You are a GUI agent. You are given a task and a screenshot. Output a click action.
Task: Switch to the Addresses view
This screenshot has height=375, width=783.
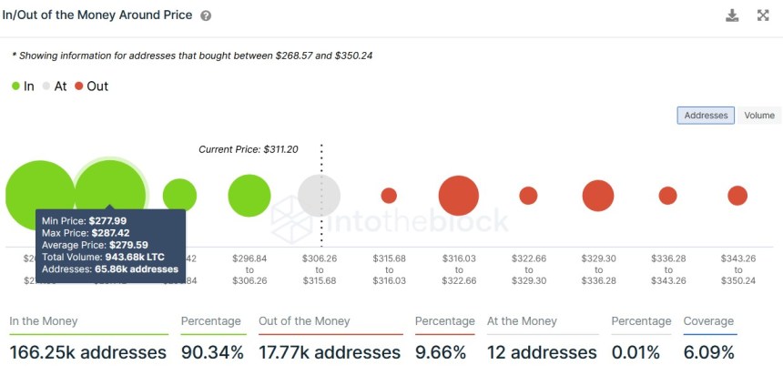click(x=706, y=116)
